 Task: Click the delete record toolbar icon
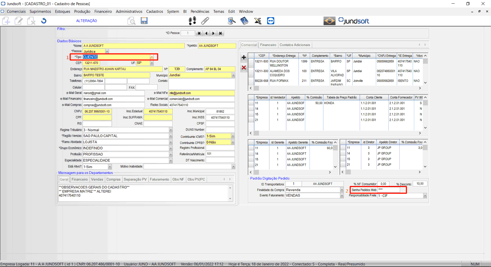pos(31,21)
